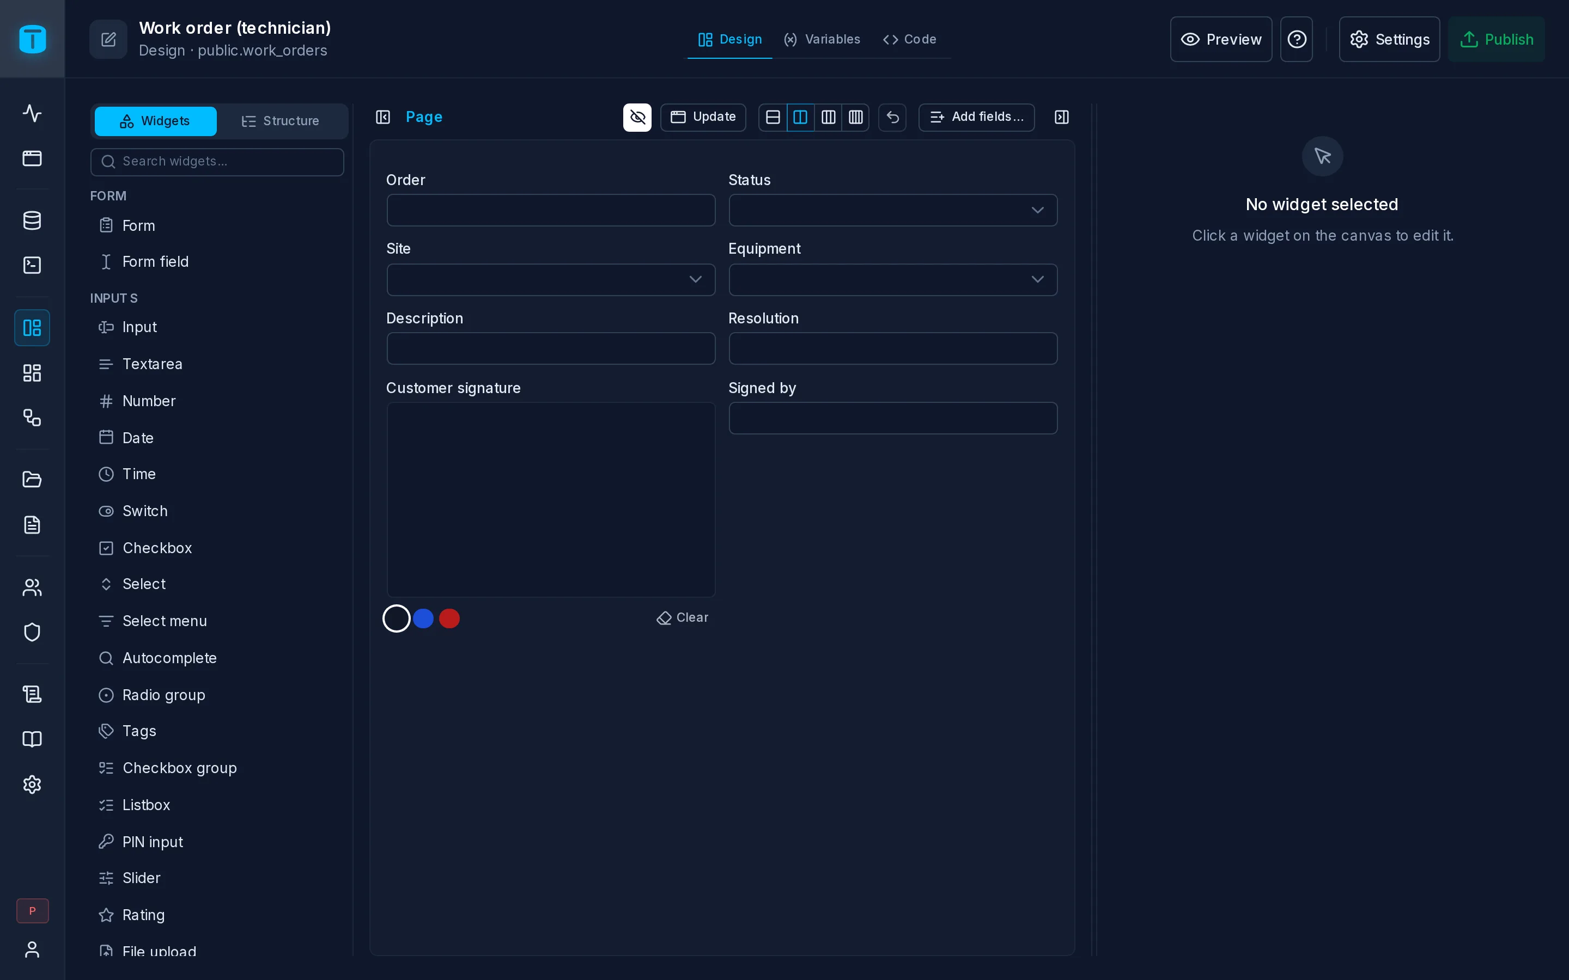Open the book documentation sidebar icon

pyautogui.click(x=32, y=739)
